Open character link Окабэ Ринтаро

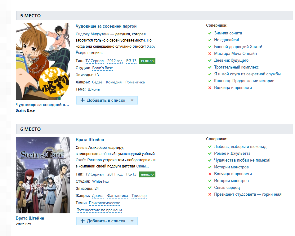pyautogui.click(x=89, y=160)
